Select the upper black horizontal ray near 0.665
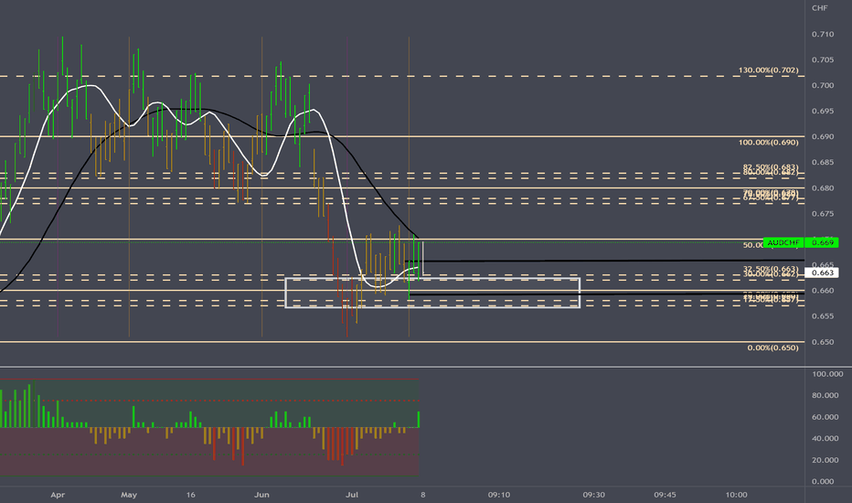852x503 pixels. click(x=604, y=261)
